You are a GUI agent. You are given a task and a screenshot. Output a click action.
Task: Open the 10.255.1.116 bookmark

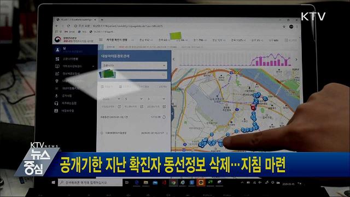click(x=101, y=32)
